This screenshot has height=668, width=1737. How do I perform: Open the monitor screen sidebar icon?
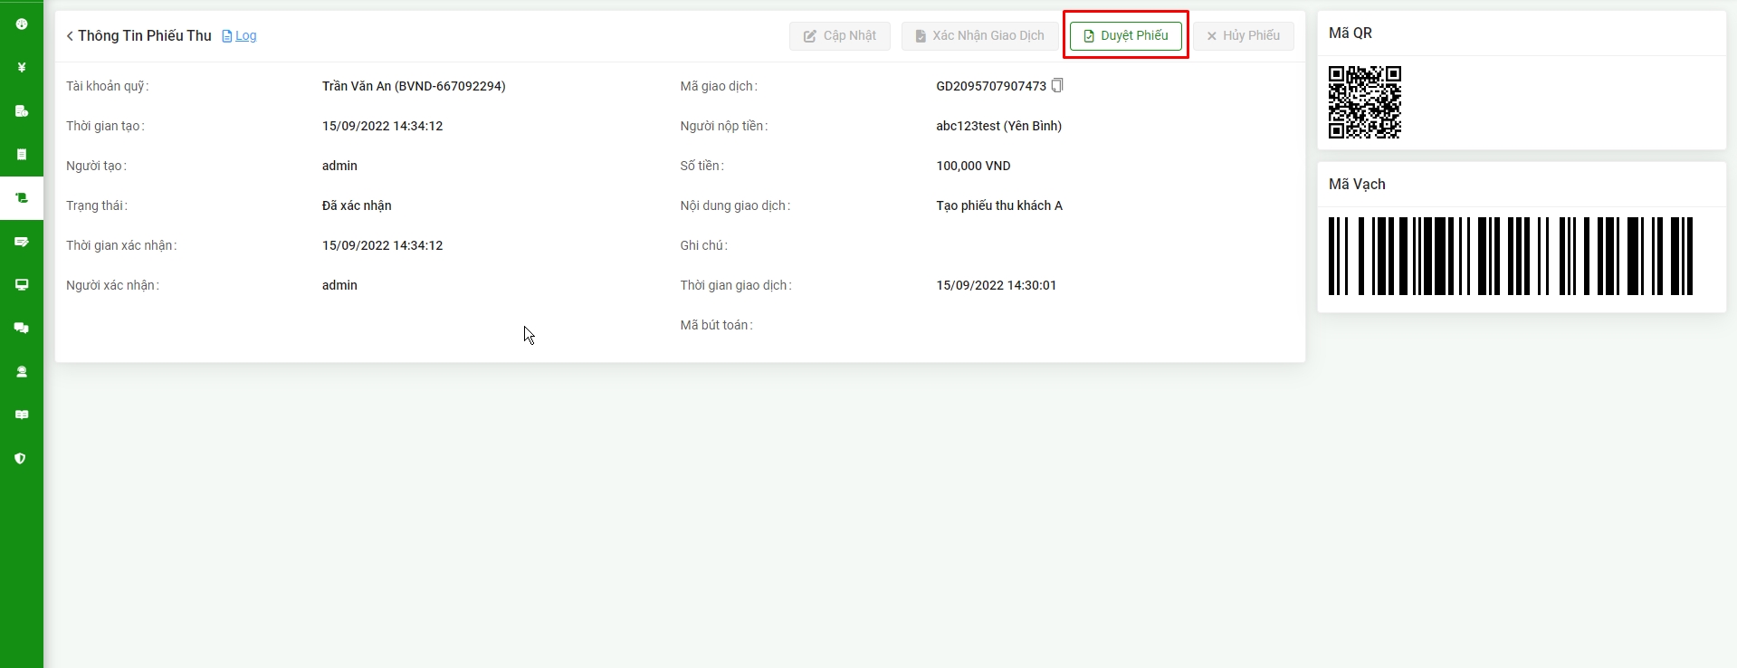point(22,285)
